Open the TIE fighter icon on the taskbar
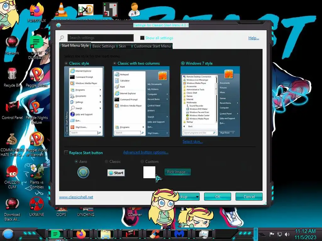322x241 pixels. pos(130,234)
